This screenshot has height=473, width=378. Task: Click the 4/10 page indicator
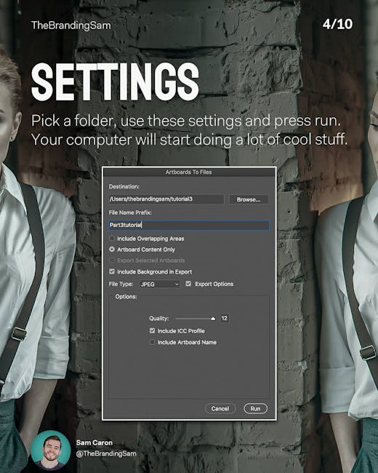tap(337, 25)
